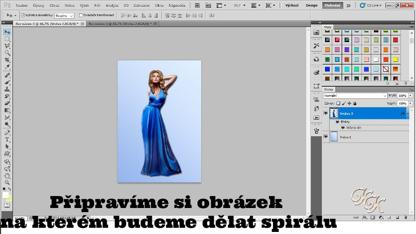Select the Path Selection tool

(x=7, y=146)
